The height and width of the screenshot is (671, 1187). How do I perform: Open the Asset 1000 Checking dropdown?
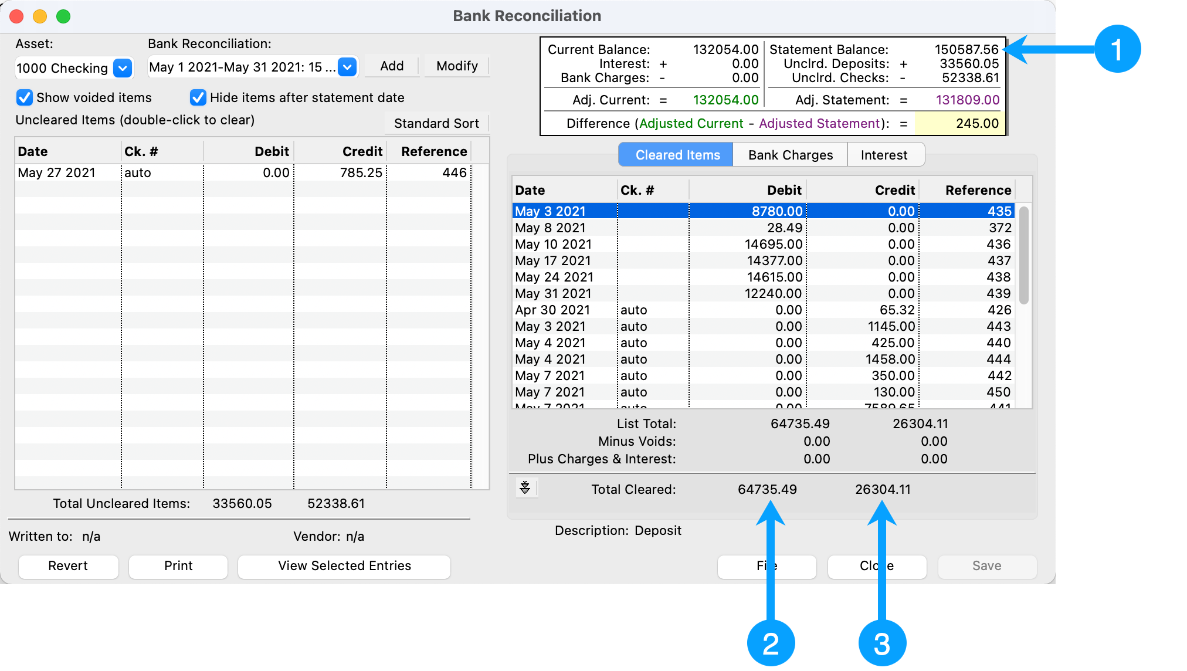pos(122,68)
